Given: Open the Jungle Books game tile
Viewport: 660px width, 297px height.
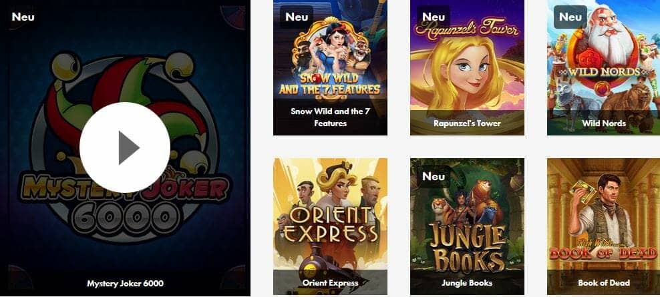Looking at the screenshot, I should 467,226.
